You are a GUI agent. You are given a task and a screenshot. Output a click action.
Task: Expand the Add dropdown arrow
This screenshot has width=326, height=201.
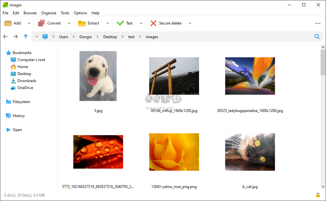(29, 23)
